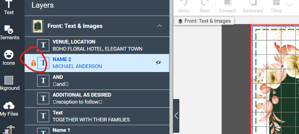The height and width of the screenshot is (134, 299).
Task: Select TOGETHER WITH THEIR FAMILIES layer
Action: click(97, 116)
